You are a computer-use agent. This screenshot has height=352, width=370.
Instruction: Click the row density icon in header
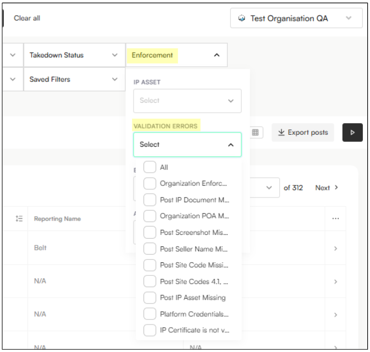tap(19, 219)
